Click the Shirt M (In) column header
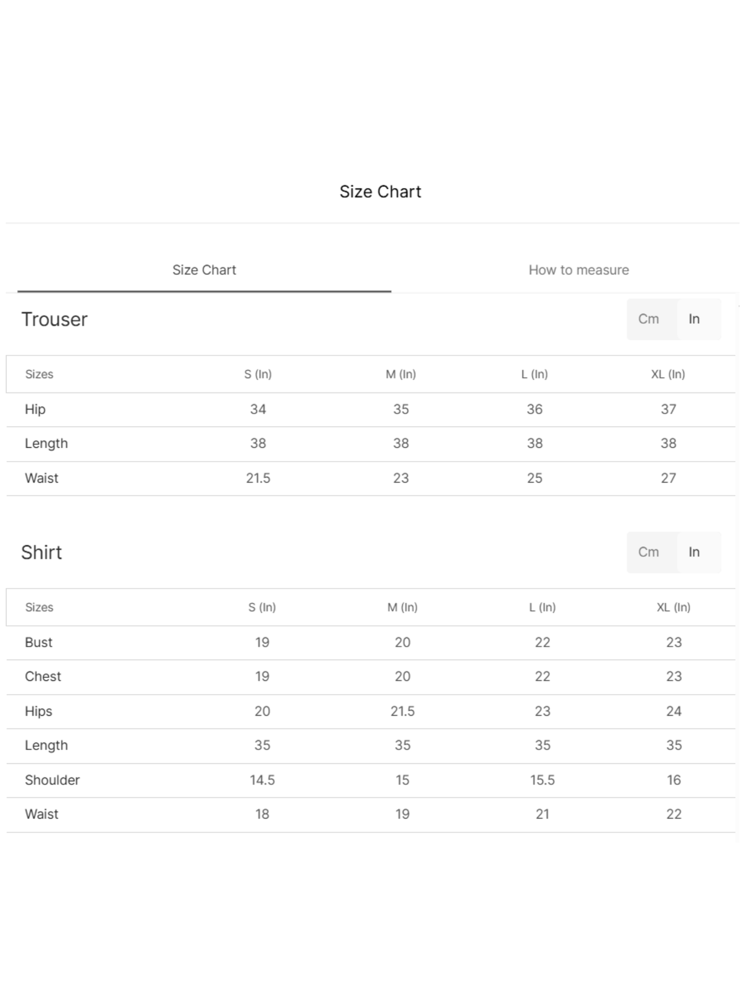The height and width of the screenshot is (994, 745). pyautogui.click(x=402, y=607)
